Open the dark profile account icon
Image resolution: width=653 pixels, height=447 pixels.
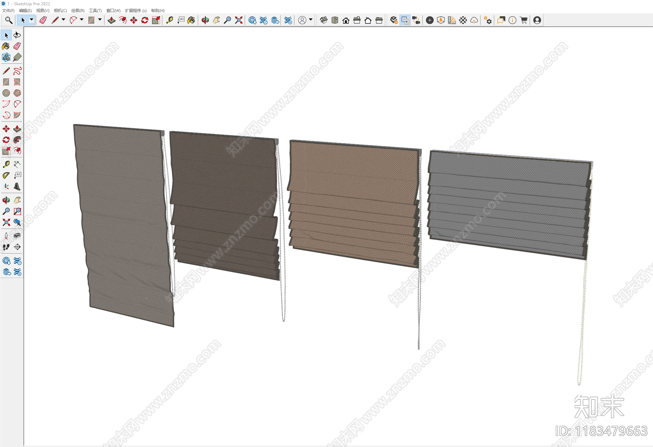pyautogui.click(x=537, y=20)
